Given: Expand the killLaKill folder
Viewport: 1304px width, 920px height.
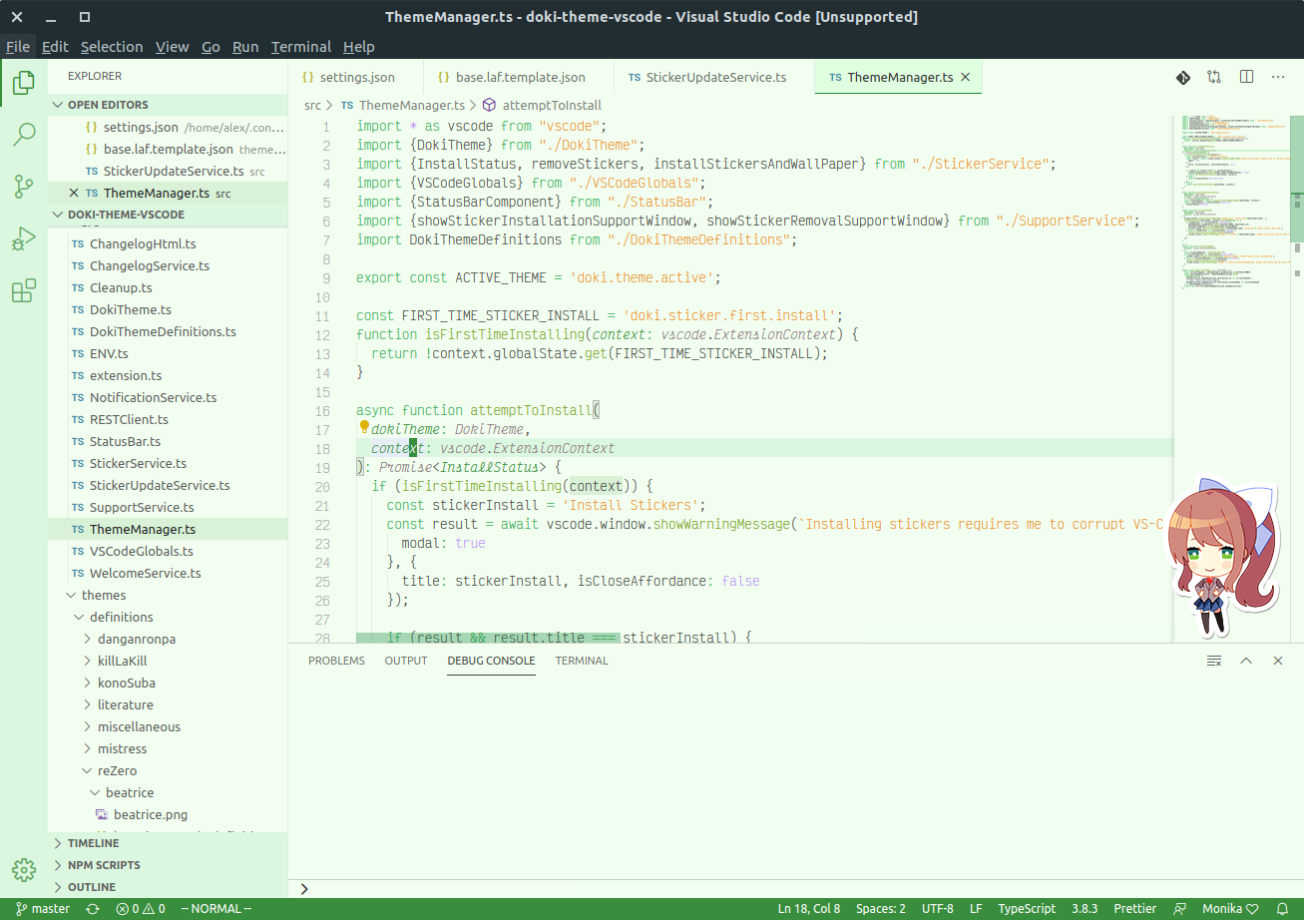Looking at the screenshot, I should click(x=168, y=661).
